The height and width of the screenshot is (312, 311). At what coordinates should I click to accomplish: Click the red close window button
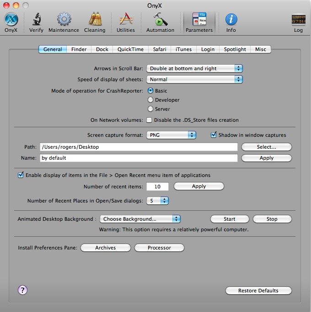6,5
